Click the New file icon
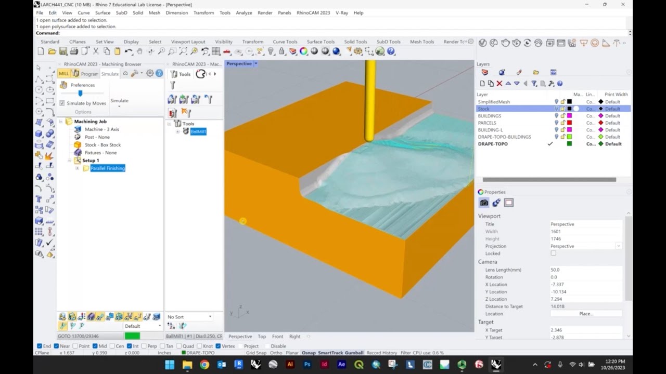Viewport: 666px width, 374px height. tap(41, 51)
